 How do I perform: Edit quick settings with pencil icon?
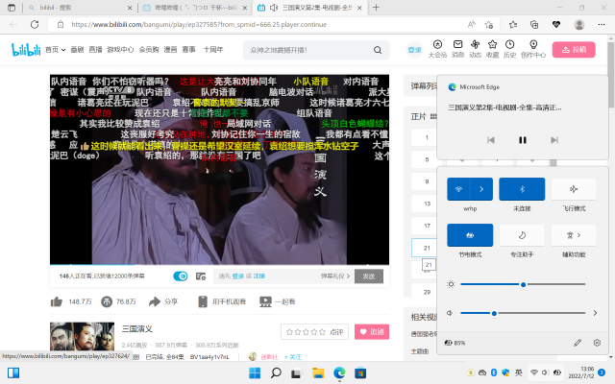tap(578, 343)
